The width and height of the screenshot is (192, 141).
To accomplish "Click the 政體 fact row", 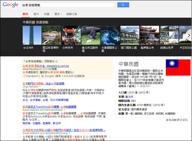I will 147,114.
